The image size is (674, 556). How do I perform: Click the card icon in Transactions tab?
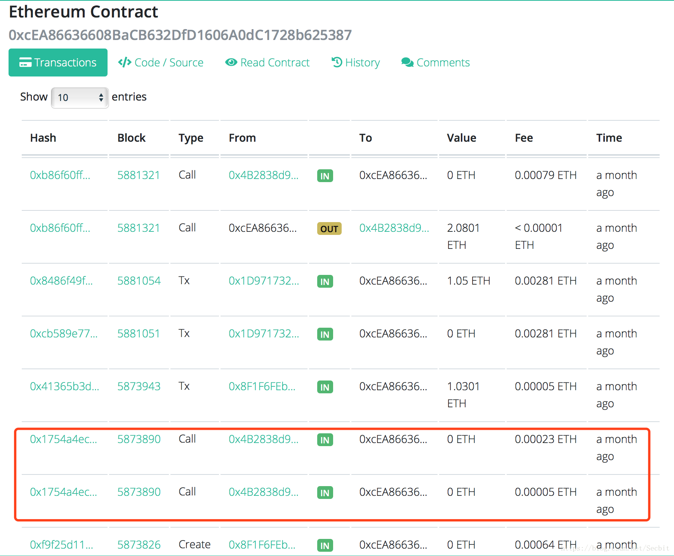pyautogui.click(x=25, y=62)
